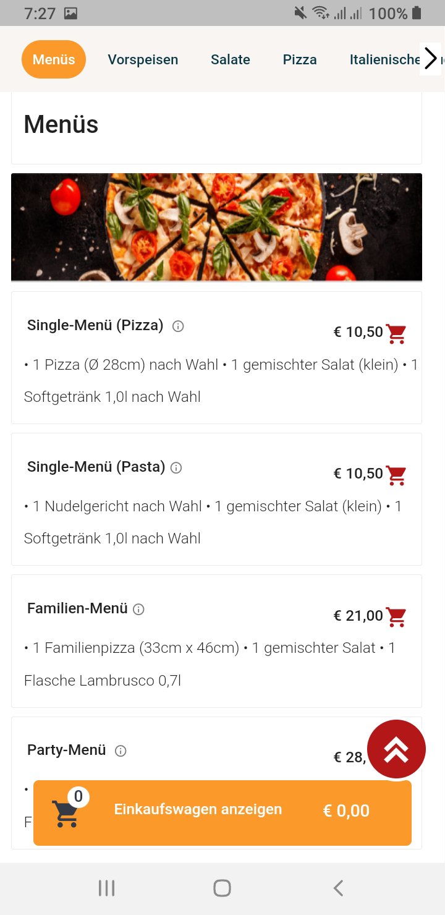The image size is (445, 915).
Task: Add Single-Menü (Pizza) to cart
Action: tap(396, 333)
